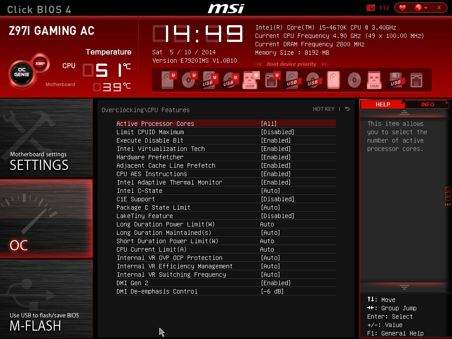
Task: Toggle Intel Adaptive Thermal Monitor setting
Action: coord(226,182)
